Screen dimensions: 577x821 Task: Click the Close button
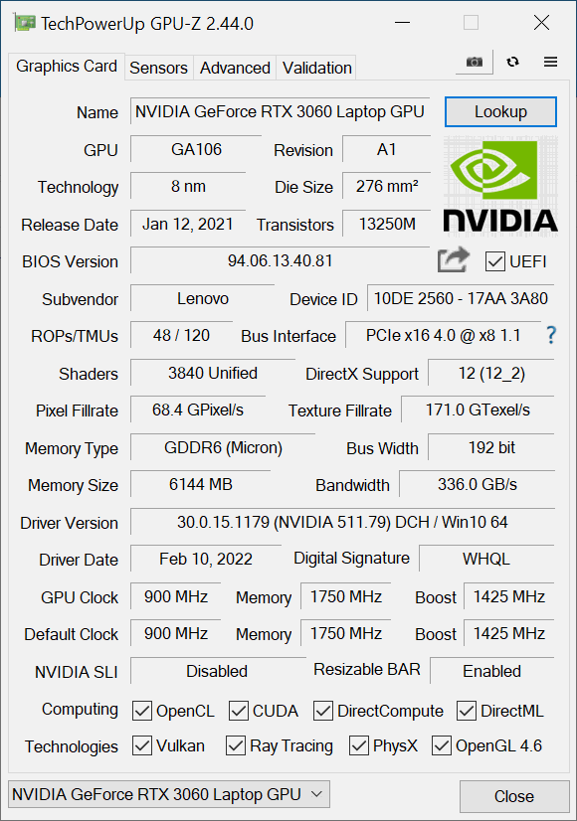coord(514,796)
